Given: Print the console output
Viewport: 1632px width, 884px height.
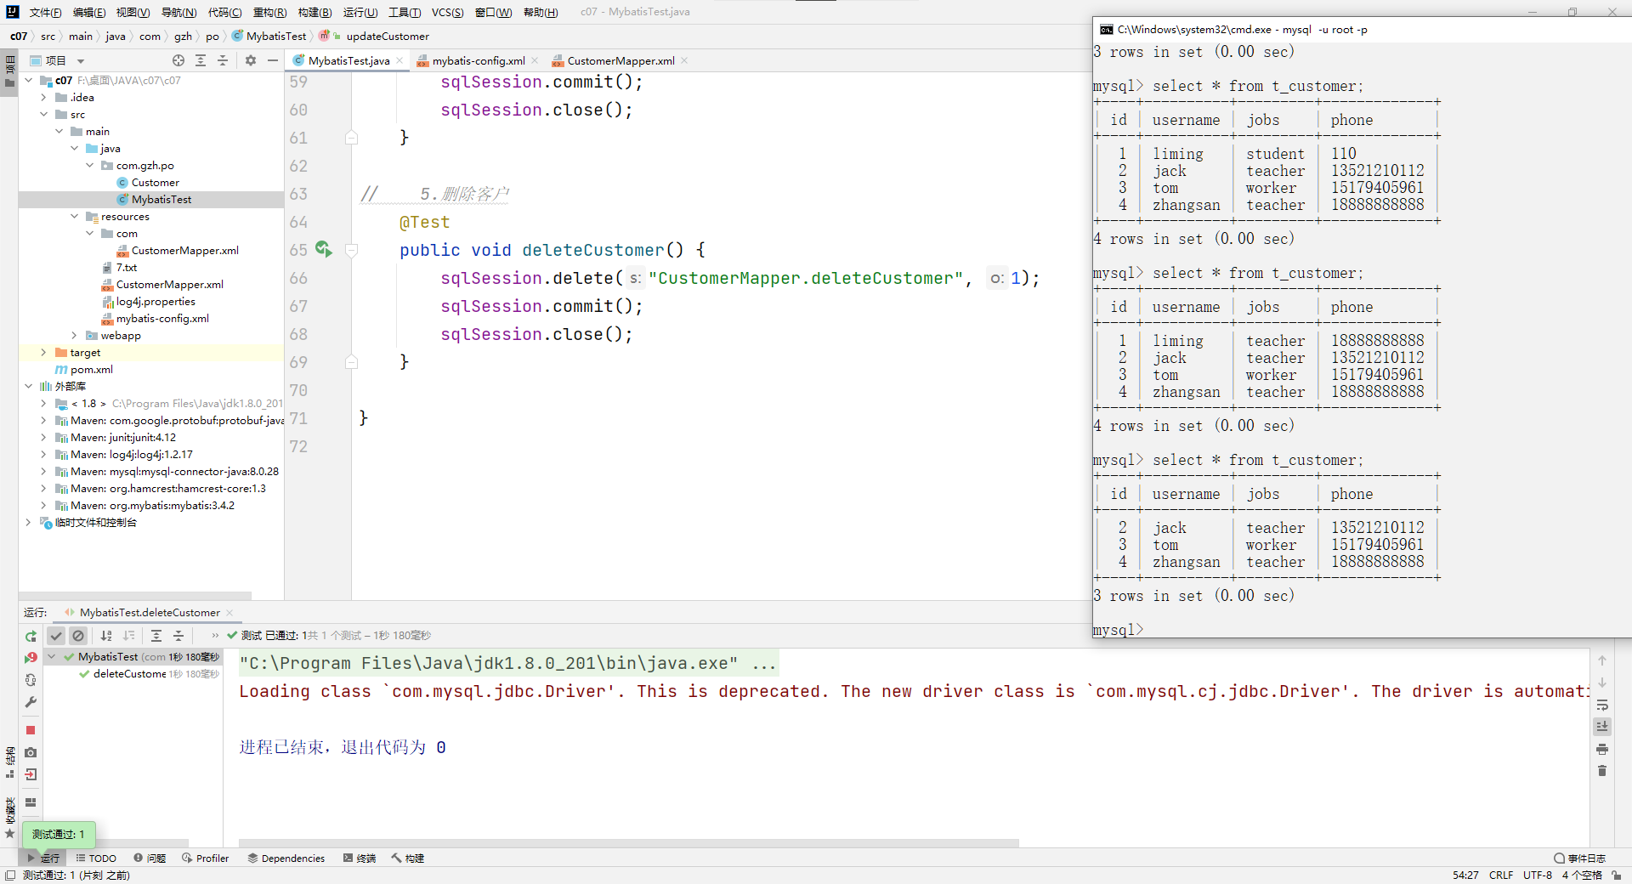Looking at the screenshot, I should (x=1602, y=749).
